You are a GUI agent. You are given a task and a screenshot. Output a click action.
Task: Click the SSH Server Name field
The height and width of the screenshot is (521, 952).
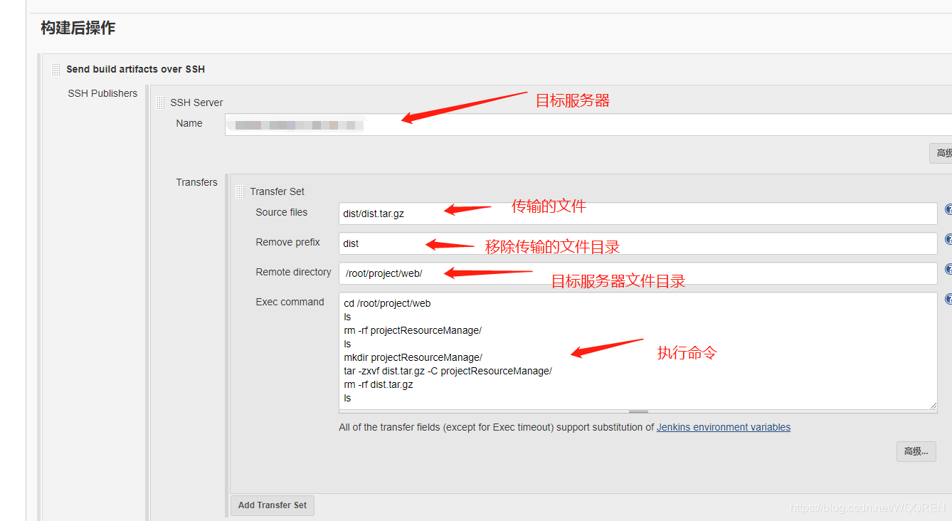[588, 125]
